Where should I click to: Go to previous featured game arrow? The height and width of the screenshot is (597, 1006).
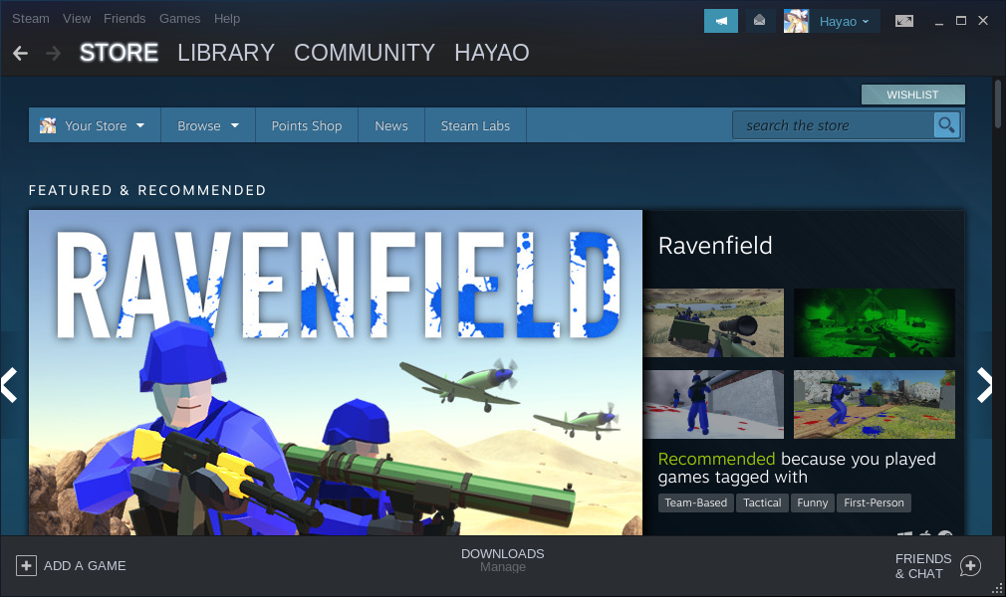[9, 385]
